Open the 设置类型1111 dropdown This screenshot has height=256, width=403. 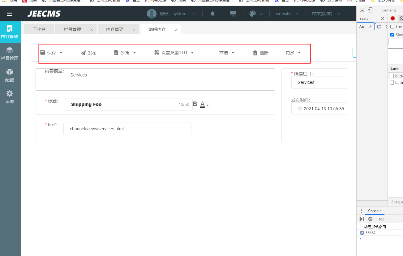[174, 53]
